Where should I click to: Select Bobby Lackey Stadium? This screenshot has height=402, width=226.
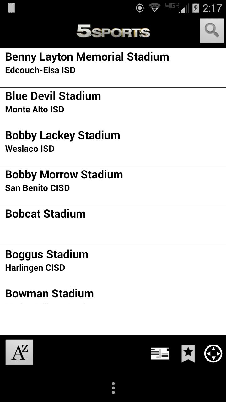tap(63, 135)
